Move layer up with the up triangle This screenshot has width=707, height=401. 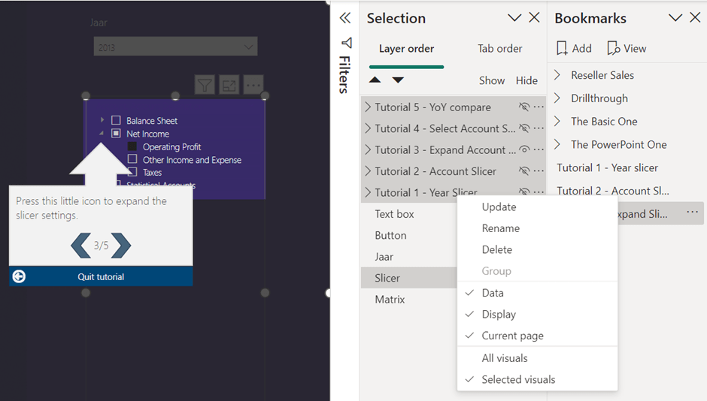[x=375, y=80]
